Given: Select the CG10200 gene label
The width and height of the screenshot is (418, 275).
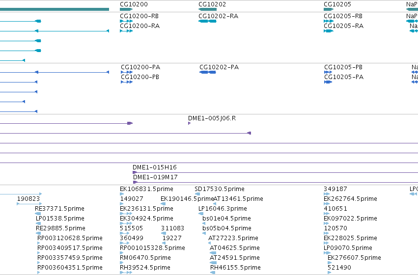Looking at the screenshot, I should 134,4.
